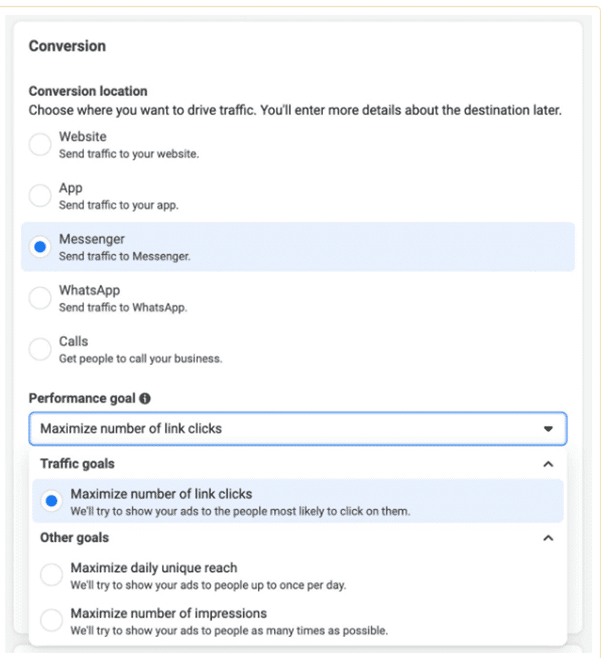Collapse the Other goals section chevron

[548, 538]
